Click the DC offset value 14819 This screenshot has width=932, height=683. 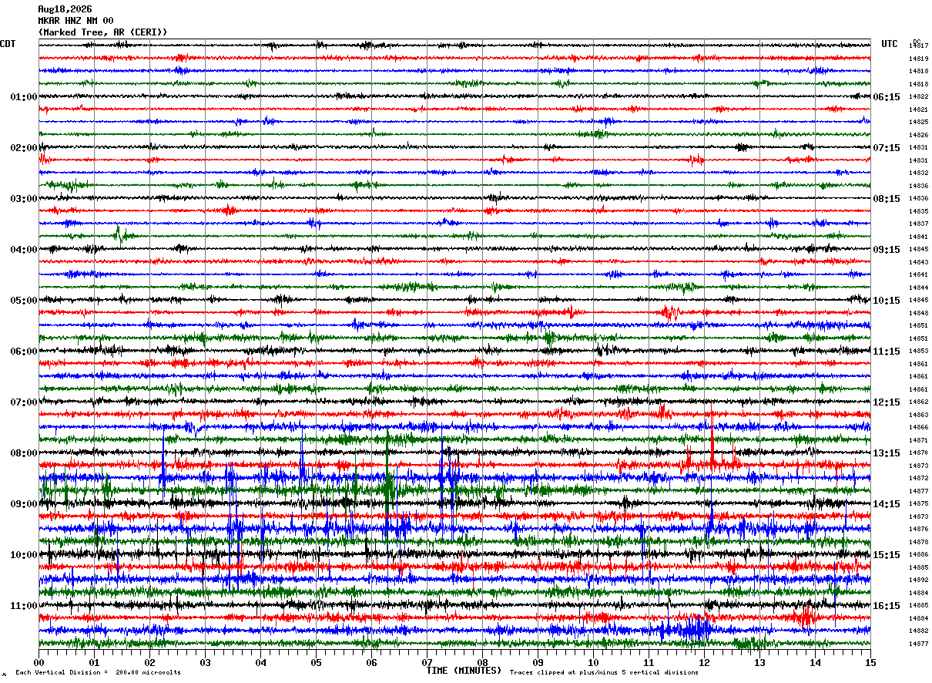pyautogui.click(x=918, y=59)
